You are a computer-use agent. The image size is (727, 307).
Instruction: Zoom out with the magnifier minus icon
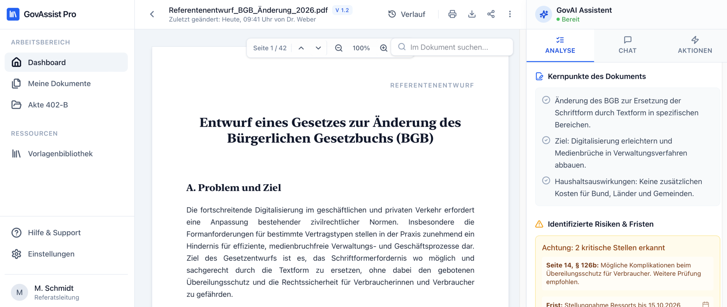click(339, 48)
